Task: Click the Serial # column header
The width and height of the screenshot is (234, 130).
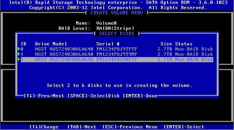Action: tap(108, 44)
